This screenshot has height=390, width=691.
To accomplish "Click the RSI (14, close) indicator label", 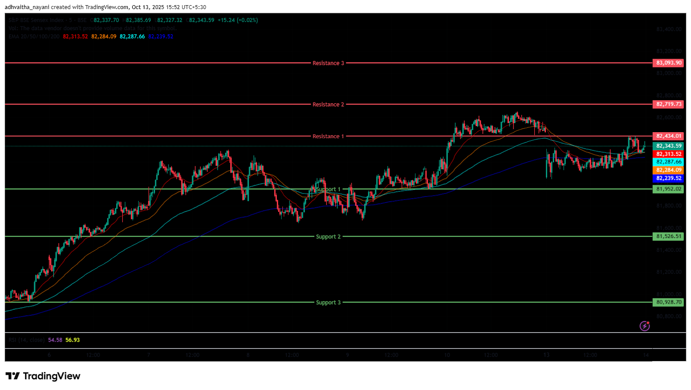I will 26,340.
